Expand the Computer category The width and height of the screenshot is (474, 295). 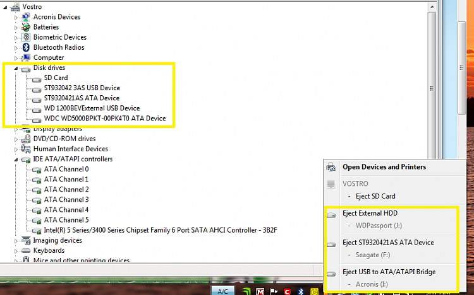point(16,58)
